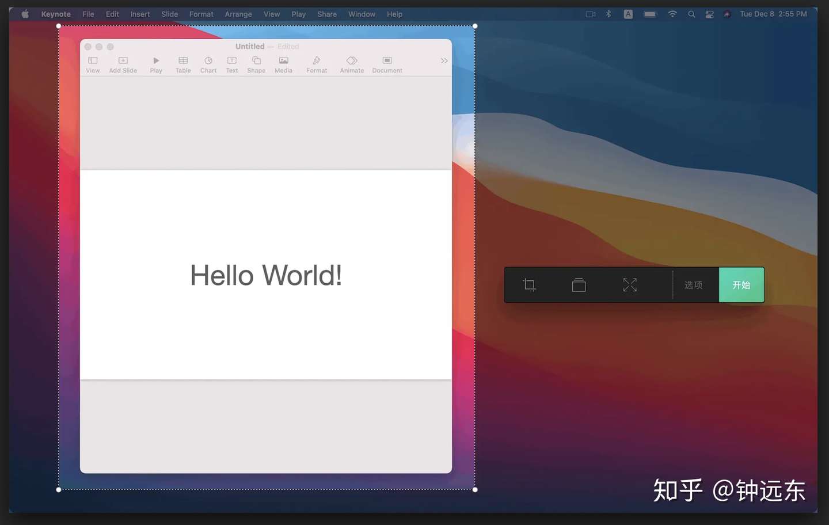Open the File menu
The image size is (829, 525).
(88, 14)
